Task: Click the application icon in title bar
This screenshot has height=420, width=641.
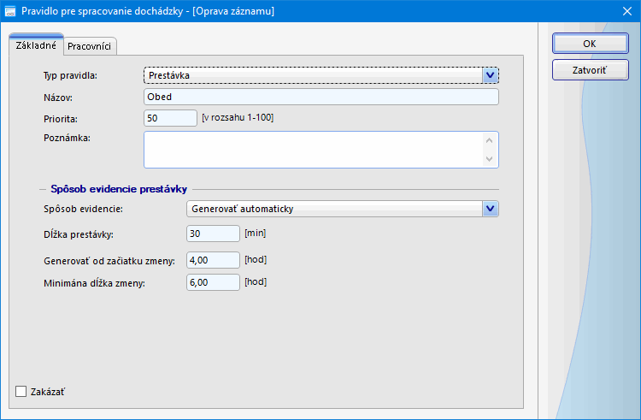Action: click(9, 12)
